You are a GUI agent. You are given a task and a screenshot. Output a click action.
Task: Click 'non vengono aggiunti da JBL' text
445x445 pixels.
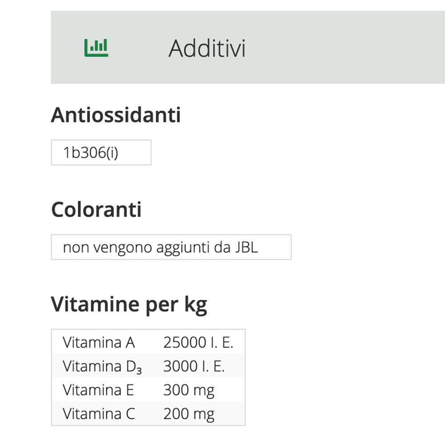[171, 247]
